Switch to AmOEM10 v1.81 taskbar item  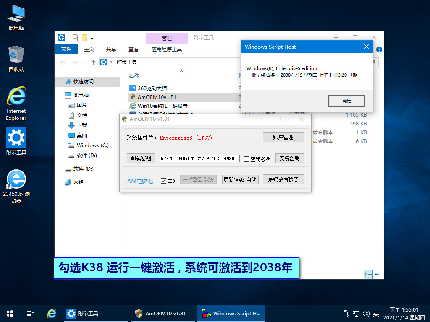coord(164,314)
